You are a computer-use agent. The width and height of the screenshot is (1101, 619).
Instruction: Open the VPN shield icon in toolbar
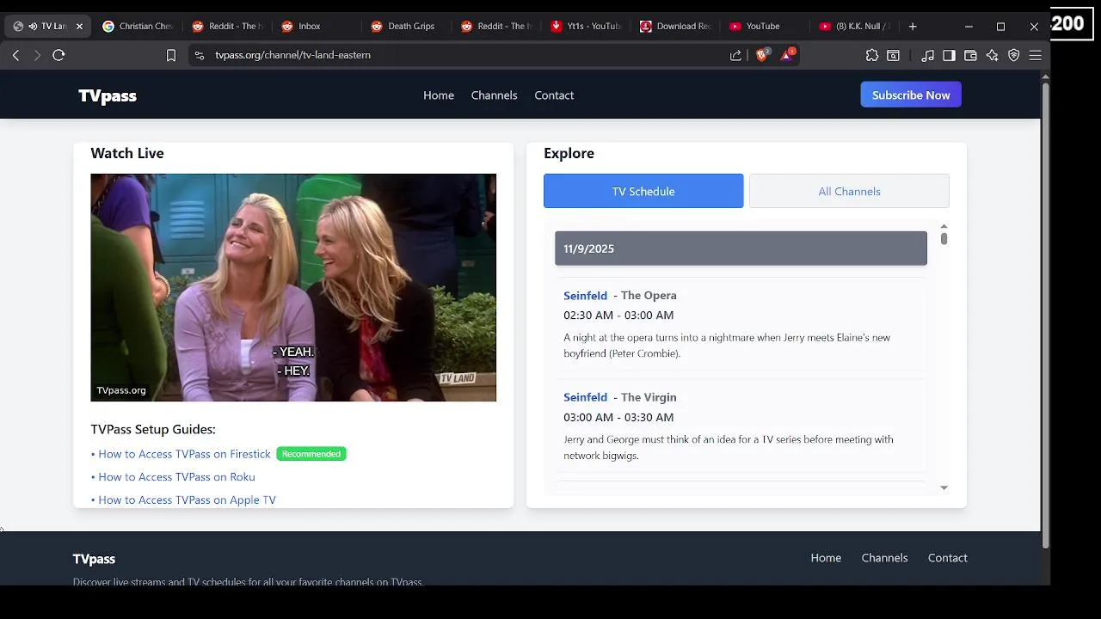pos(1014,55)
